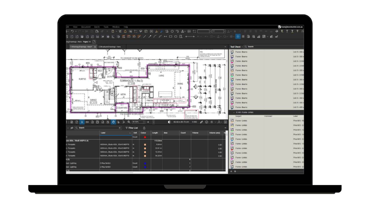
Task: Select the Line markup tool
Action: click(145, 36)
